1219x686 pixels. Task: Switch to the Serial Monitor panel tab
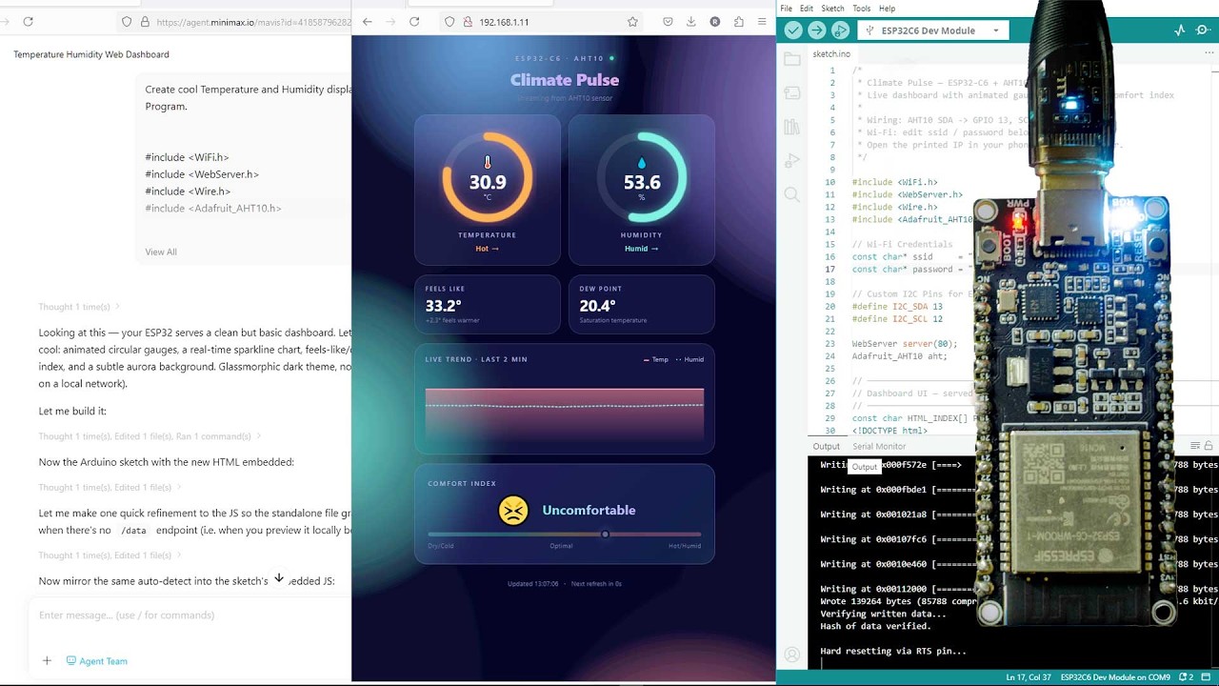pos(879,447)
